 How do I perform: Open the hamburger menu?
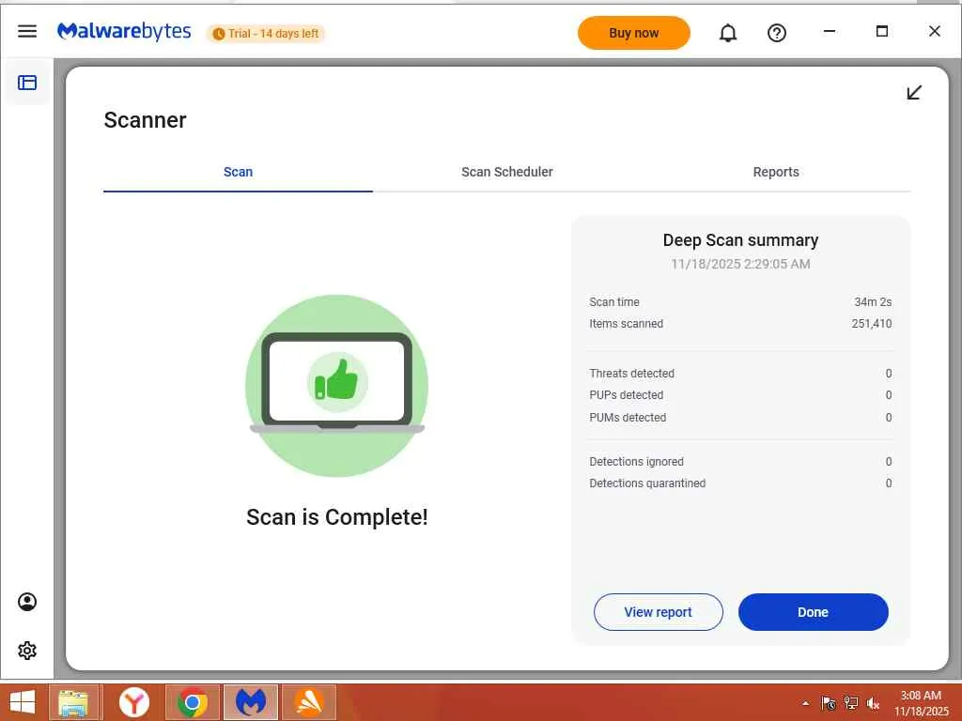(27, 31)
